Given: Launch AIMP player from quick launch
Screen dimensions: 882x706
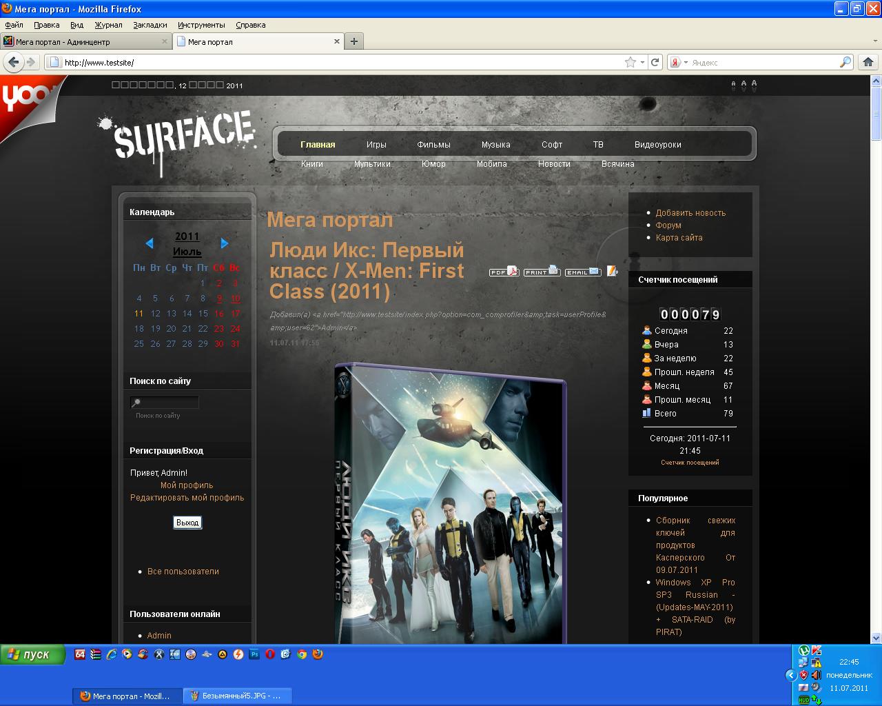Looking at the screenshot, I should point(223,654).
